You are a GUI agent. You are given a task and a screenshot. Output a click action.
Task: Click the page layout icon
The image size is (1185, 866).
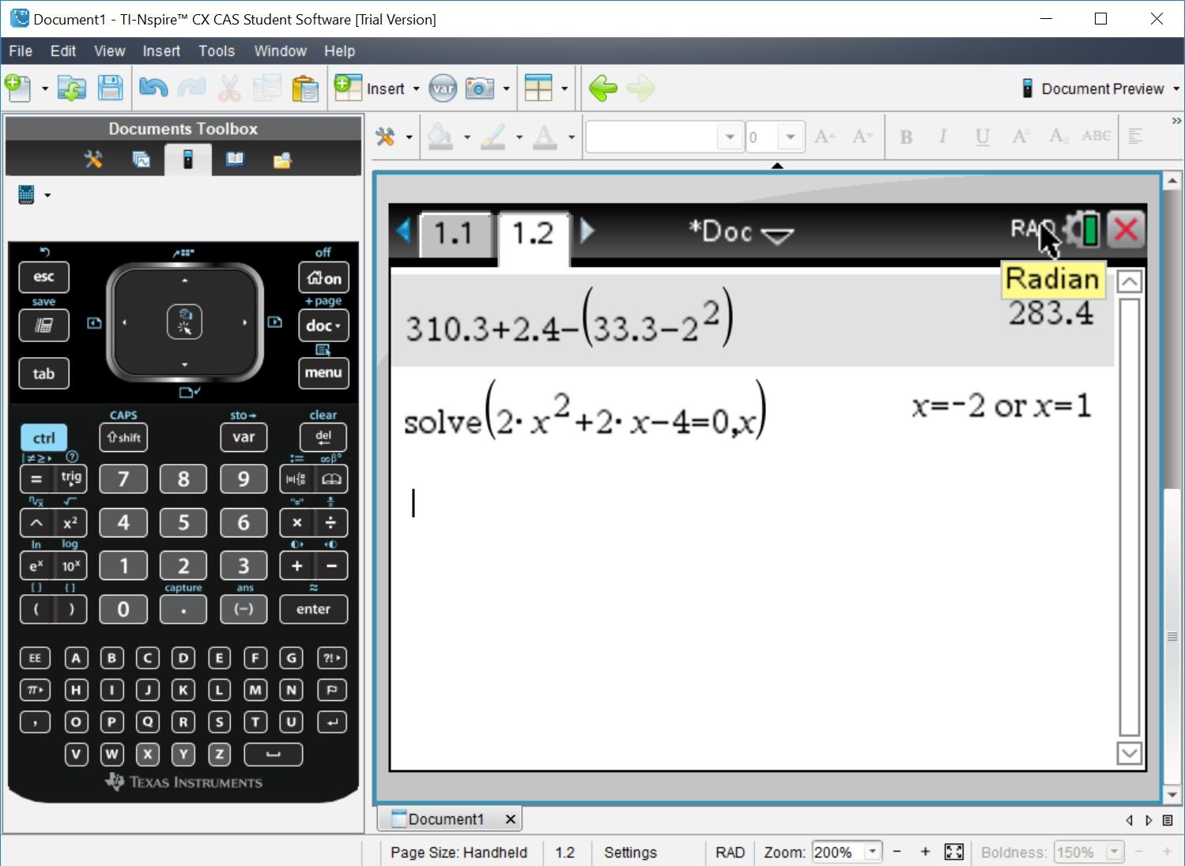[538, 88]
